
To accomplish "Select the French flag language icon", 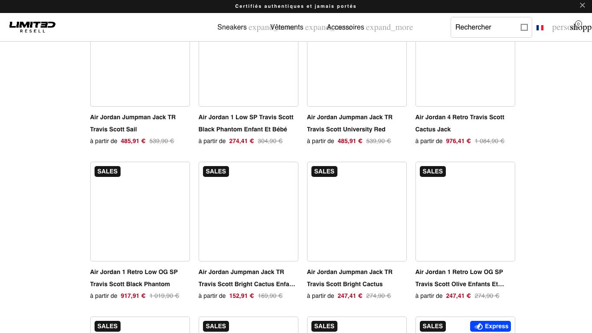I will point(540,28).
